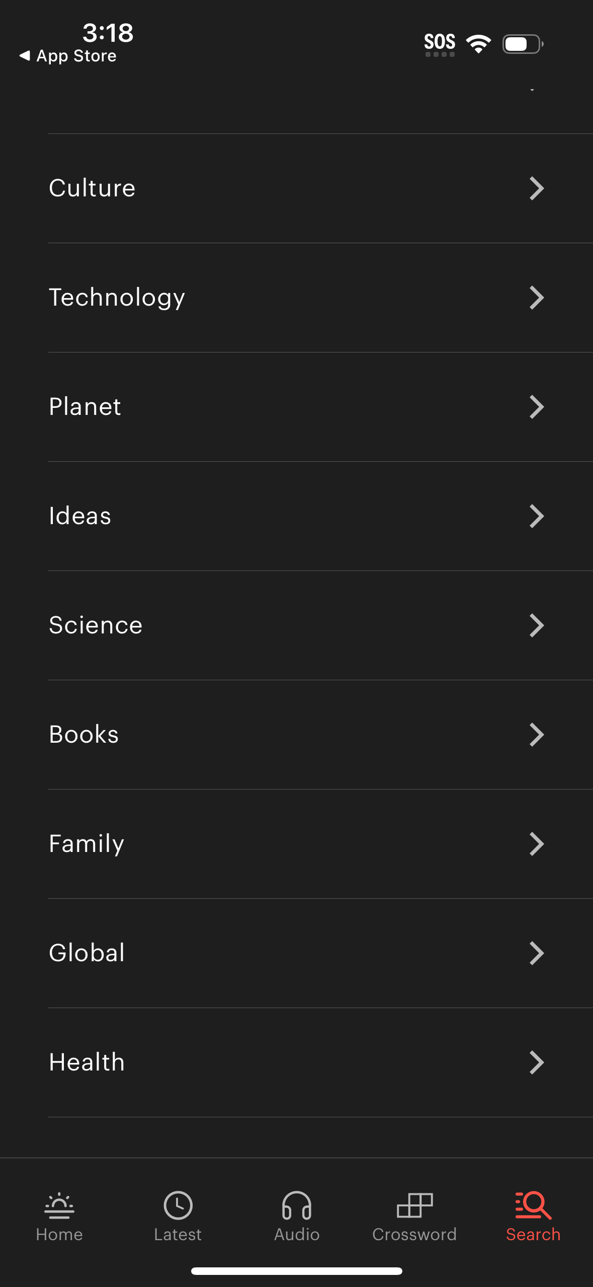
Task: Tap the back arrow to App Store
Action: (x=24, y=55)
